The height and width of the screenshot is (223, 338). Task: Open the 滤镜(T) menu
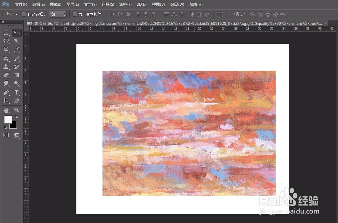pyautogui.click(x=125, y=4)
